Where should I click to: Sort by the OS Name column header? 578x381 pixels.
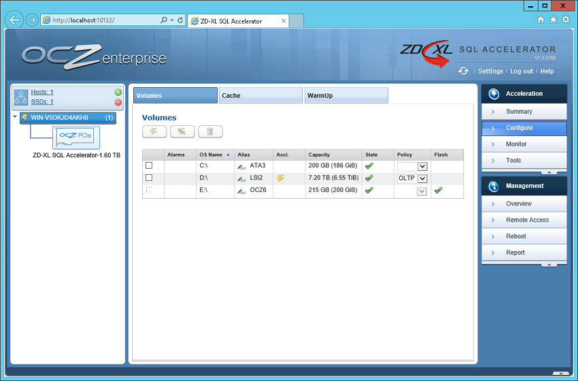(x=215, y=155)
